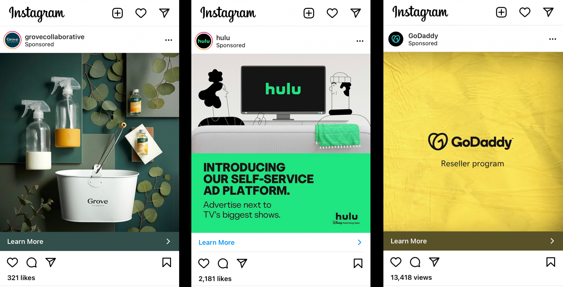Open GoDaddy Reseller program ad image

pos(473,142)
